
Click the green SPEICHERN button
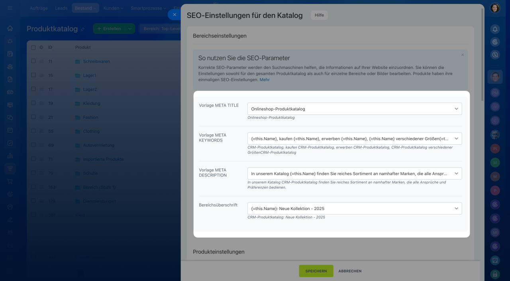pyautogui.click(x=316, y=271)
